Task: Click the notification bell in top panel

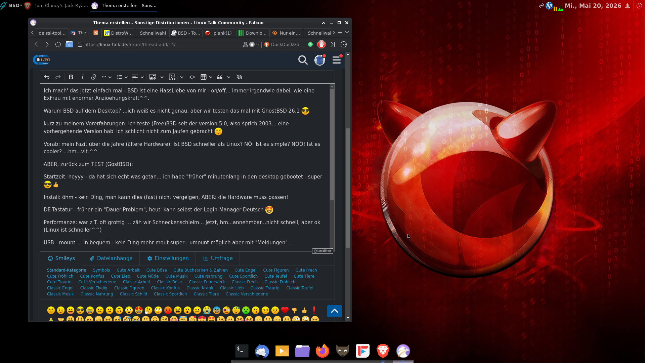Action: pyautogui.click(x=628, y=6)
